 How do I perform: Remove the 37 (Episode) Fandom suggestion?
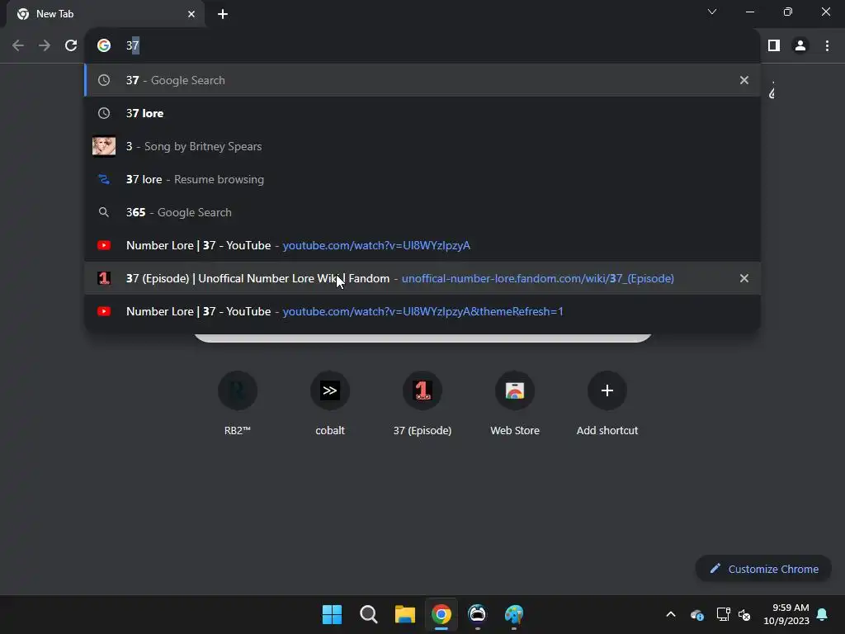pyautogui.click(x=744, y=278)
